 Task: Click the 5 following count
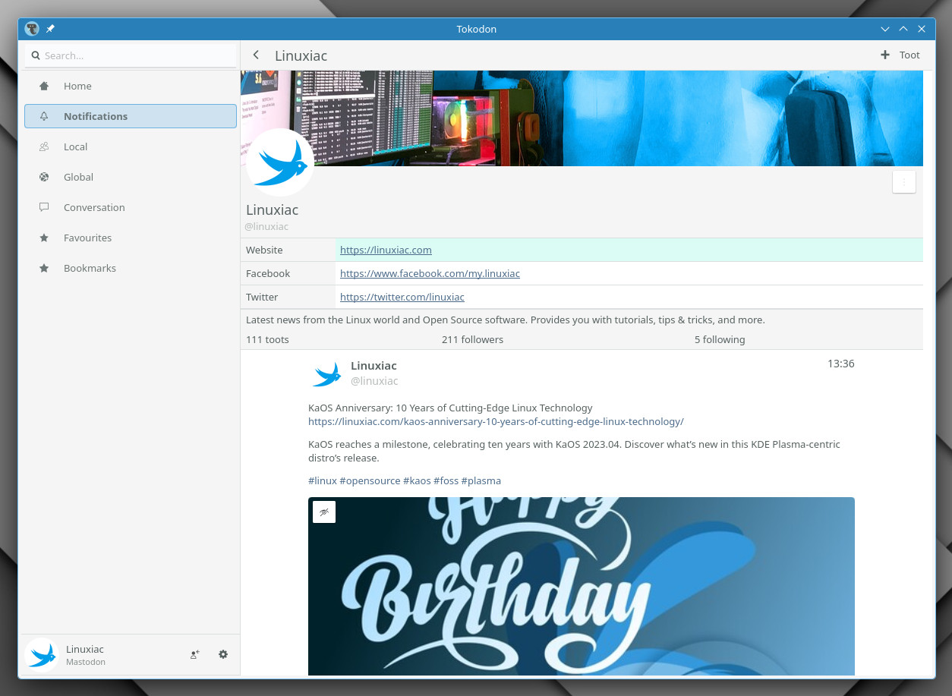pyautogui.click(x=720, y=339)
